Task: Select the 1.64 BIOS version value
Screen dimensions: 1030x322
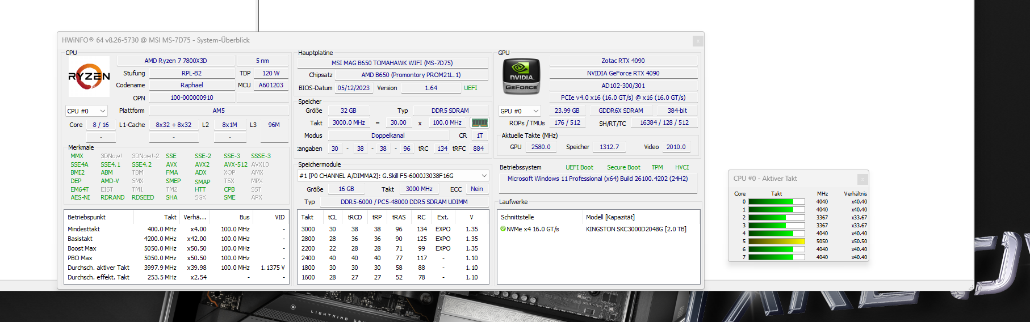Action: 431,88
